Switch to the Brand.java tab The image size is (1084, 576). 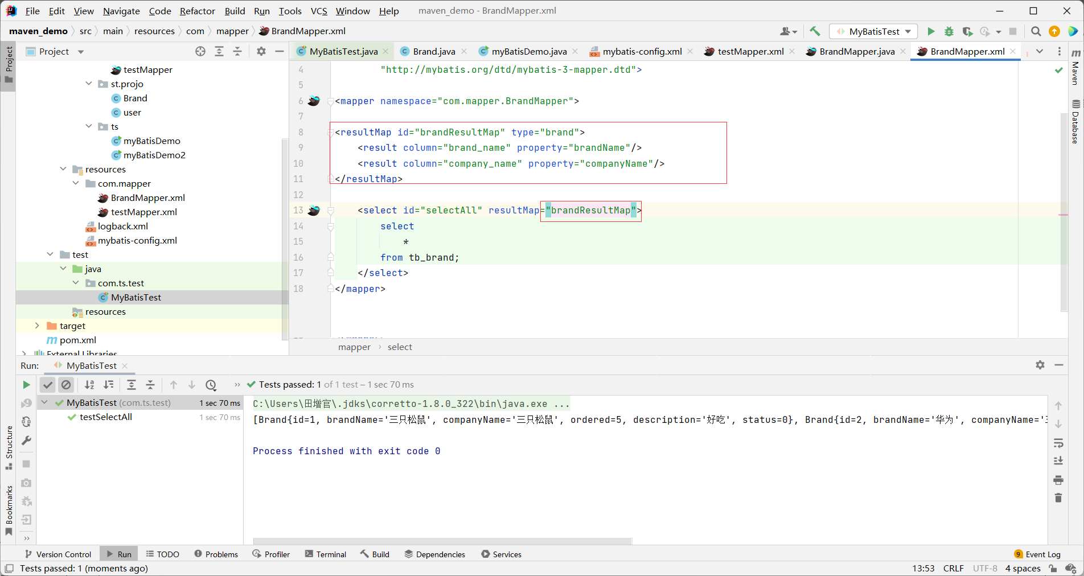[x=434, y=51]
